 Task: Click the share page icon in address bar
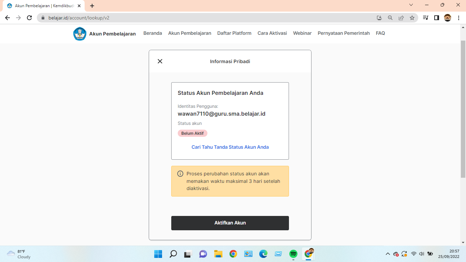(x=401, y=18)
